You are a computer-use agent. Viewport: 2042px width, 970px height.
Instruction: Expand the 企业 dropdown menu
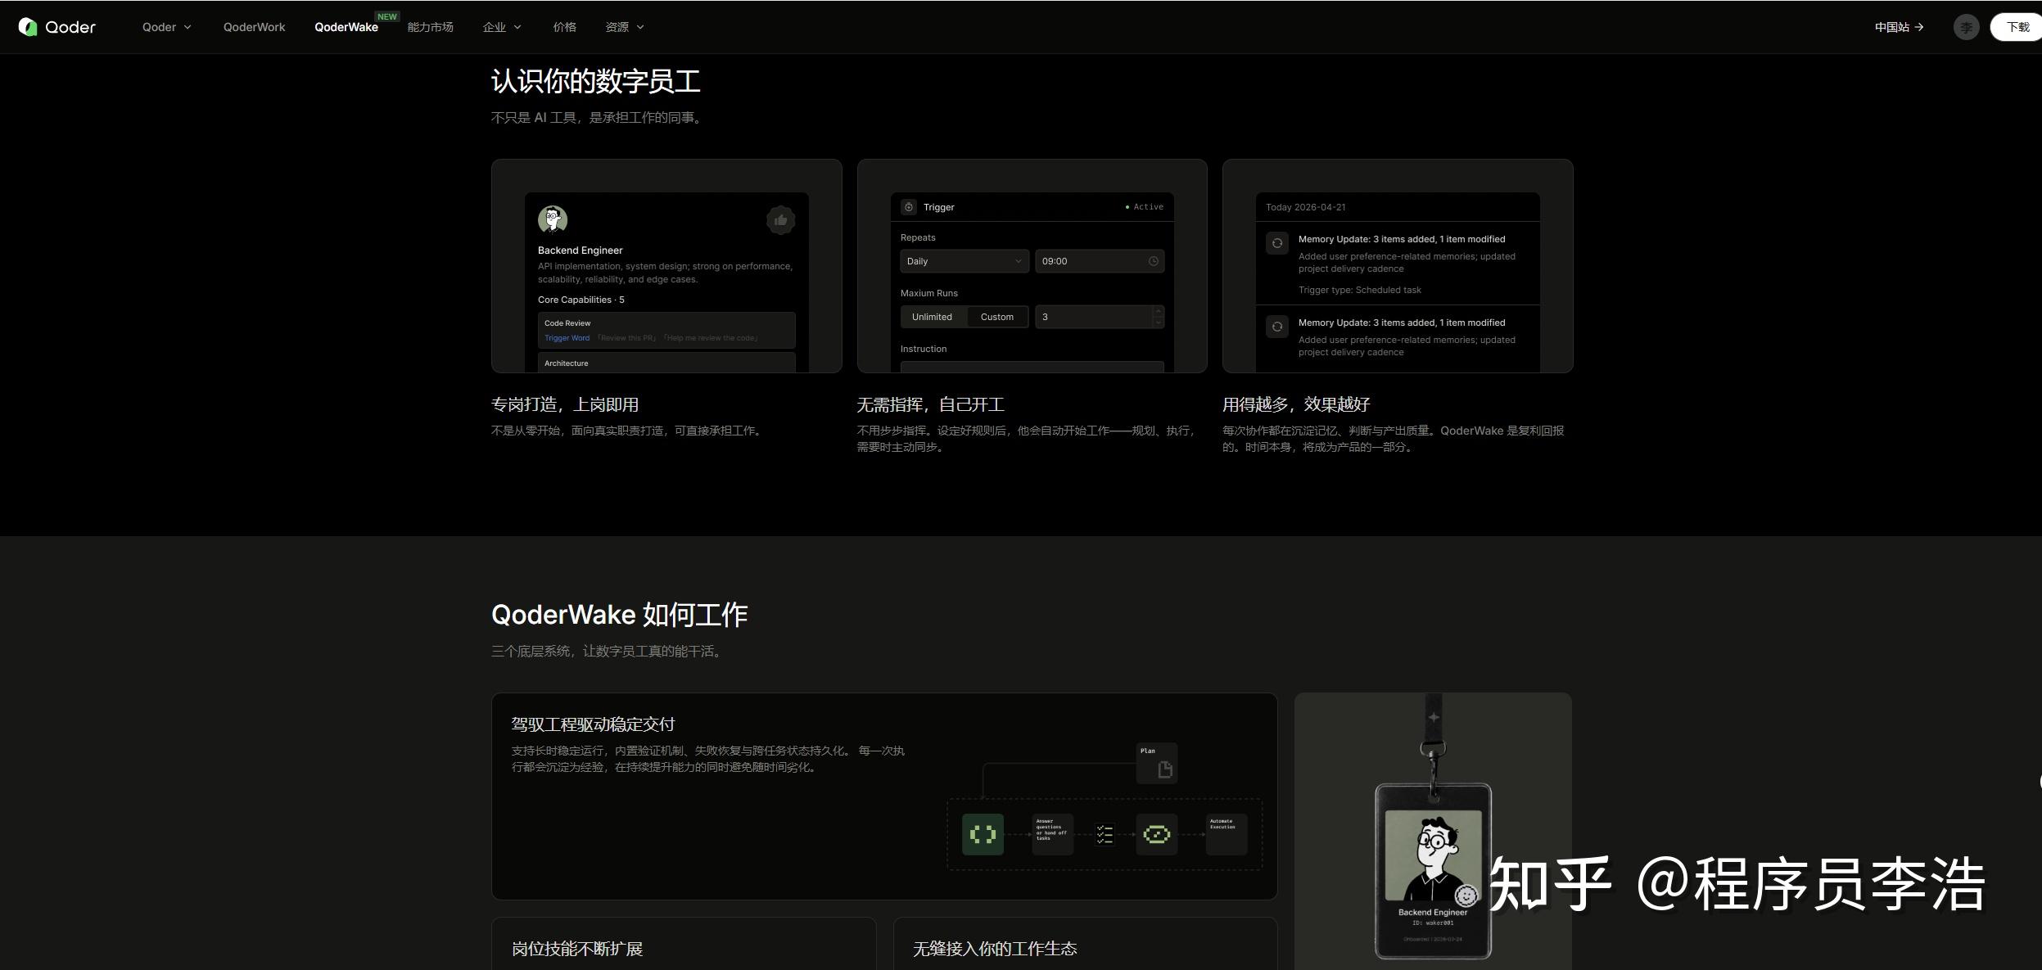click(x=502, y=27)
